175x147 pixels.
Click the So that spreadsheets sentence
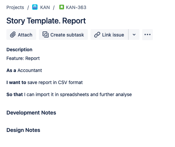[69, 94]
